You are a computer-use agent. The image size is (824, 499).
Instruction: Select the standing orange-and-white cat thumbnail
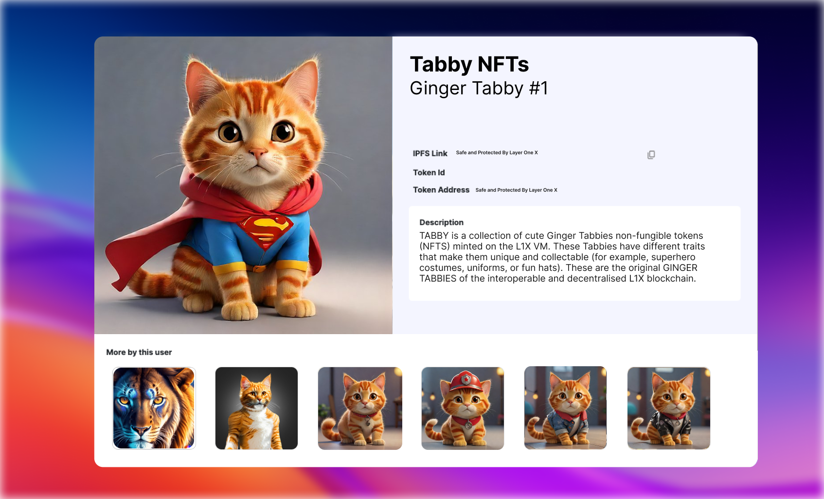[x=256, y=408]
